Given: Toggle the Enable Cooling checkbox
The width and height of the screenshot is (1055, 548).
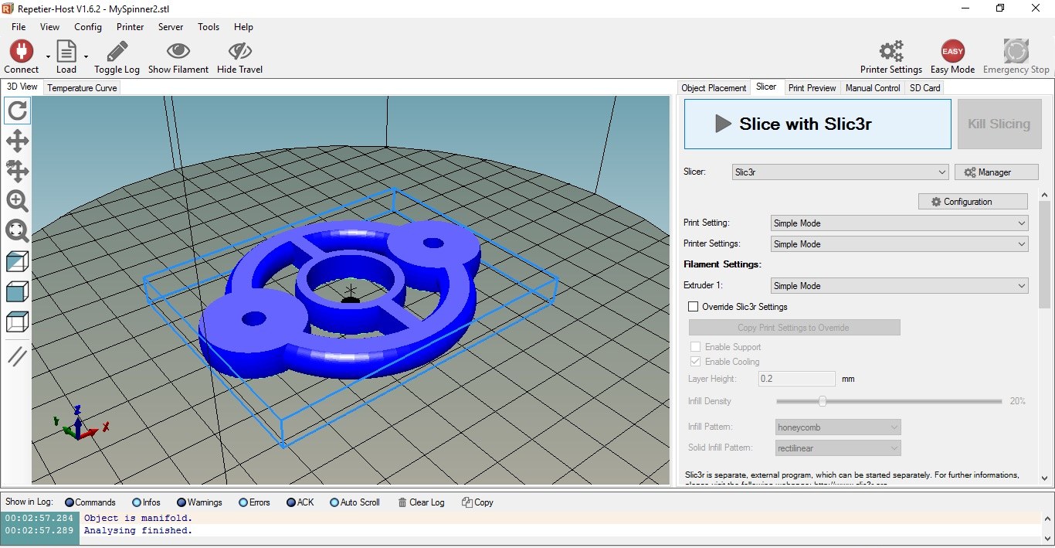Looking at the screenshot, I should point(695,362).
